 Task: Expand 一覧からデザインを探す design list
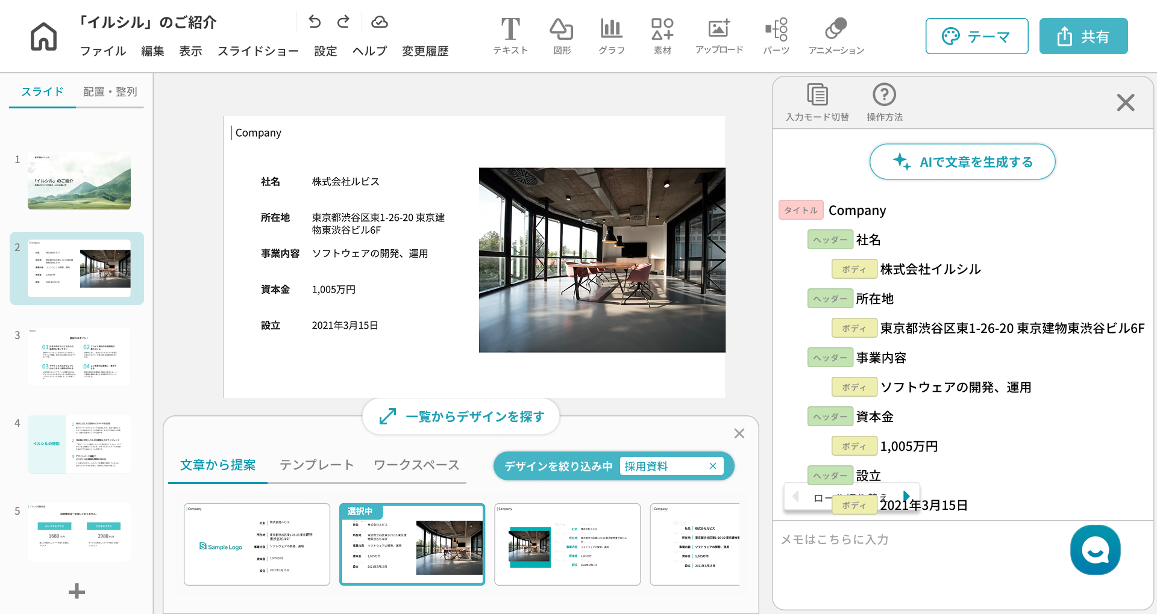[462, 417]
